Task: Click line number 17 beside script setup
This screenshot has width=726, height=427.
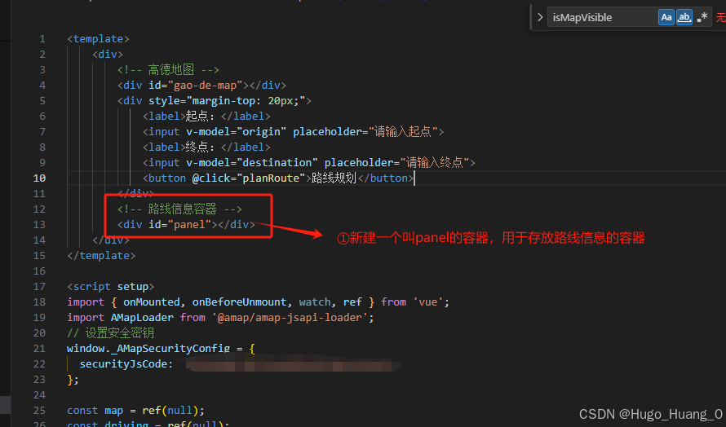Action: (x=39, y=286)
